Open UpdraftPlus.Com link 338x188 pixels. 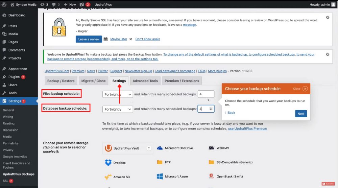(57, 71)
